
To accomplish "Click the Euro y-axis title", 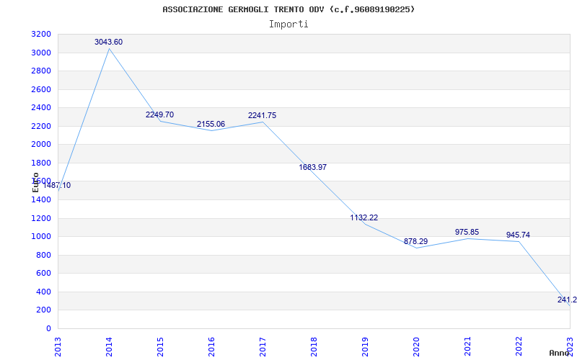I will pos(35,182).
